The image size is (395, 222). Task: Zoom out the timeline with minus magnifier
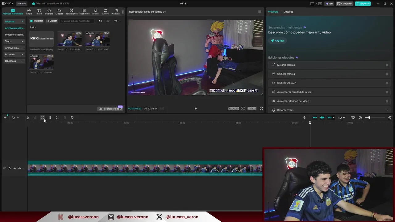(360, 117)
